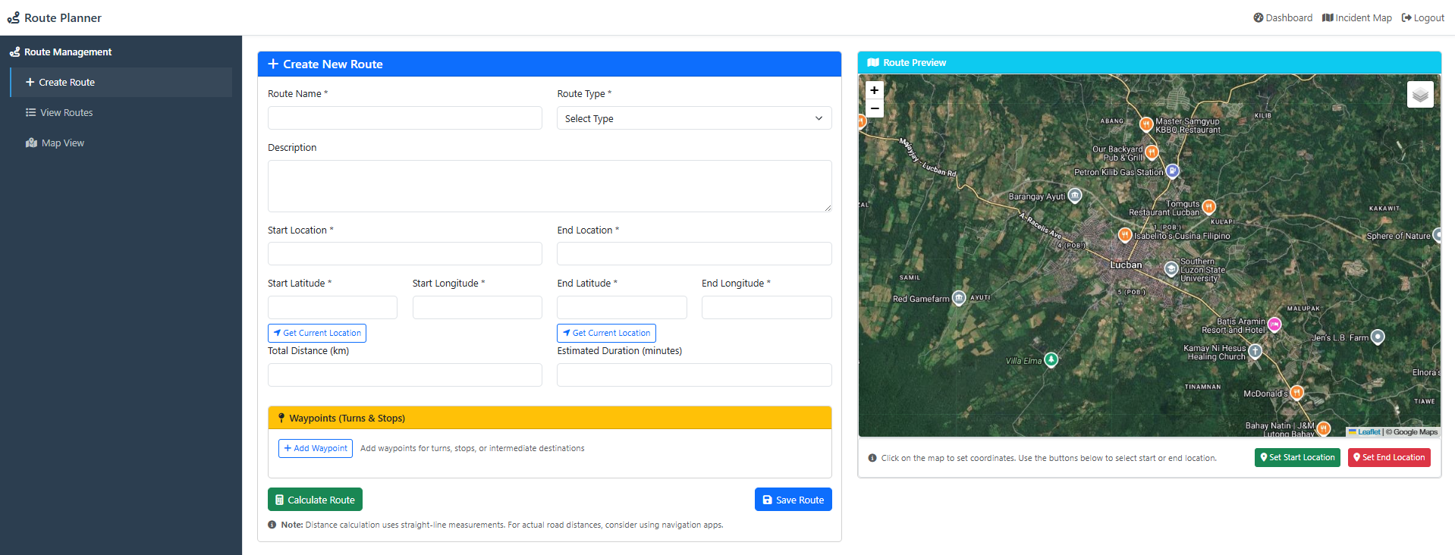The width and height of the screenshot is (1455, 555).
Task: Open the Incident Map link
Action: click(x=1356, y=17)
